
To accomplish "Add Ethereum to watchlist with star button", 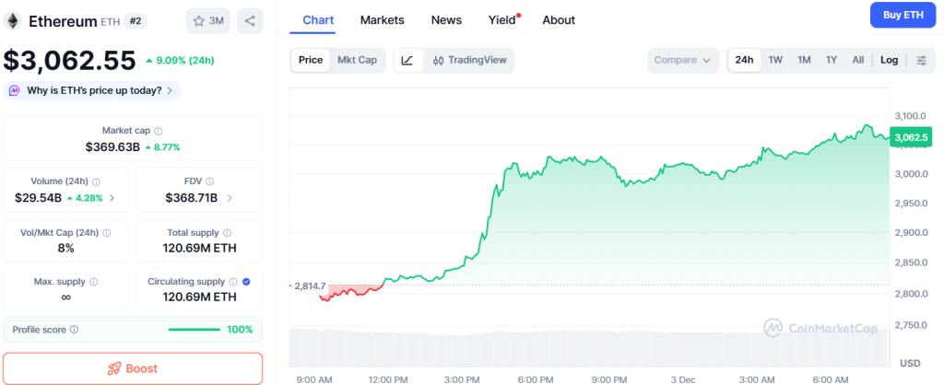I will point(208,20).
